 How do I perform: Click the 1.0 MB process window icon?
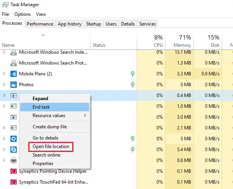click(14, 106)
